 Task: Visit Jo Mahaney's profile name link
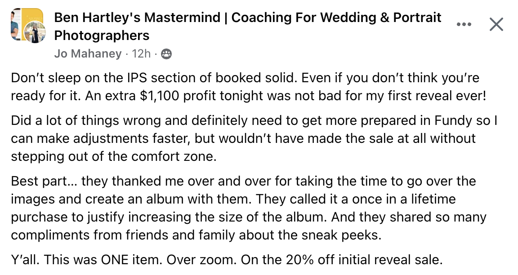pos(88,54)
